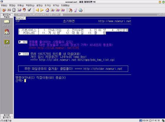Click the network connection status bar icon
This screenshot has height=122, width=165.
pyautogui.click(x=163, y=121)
